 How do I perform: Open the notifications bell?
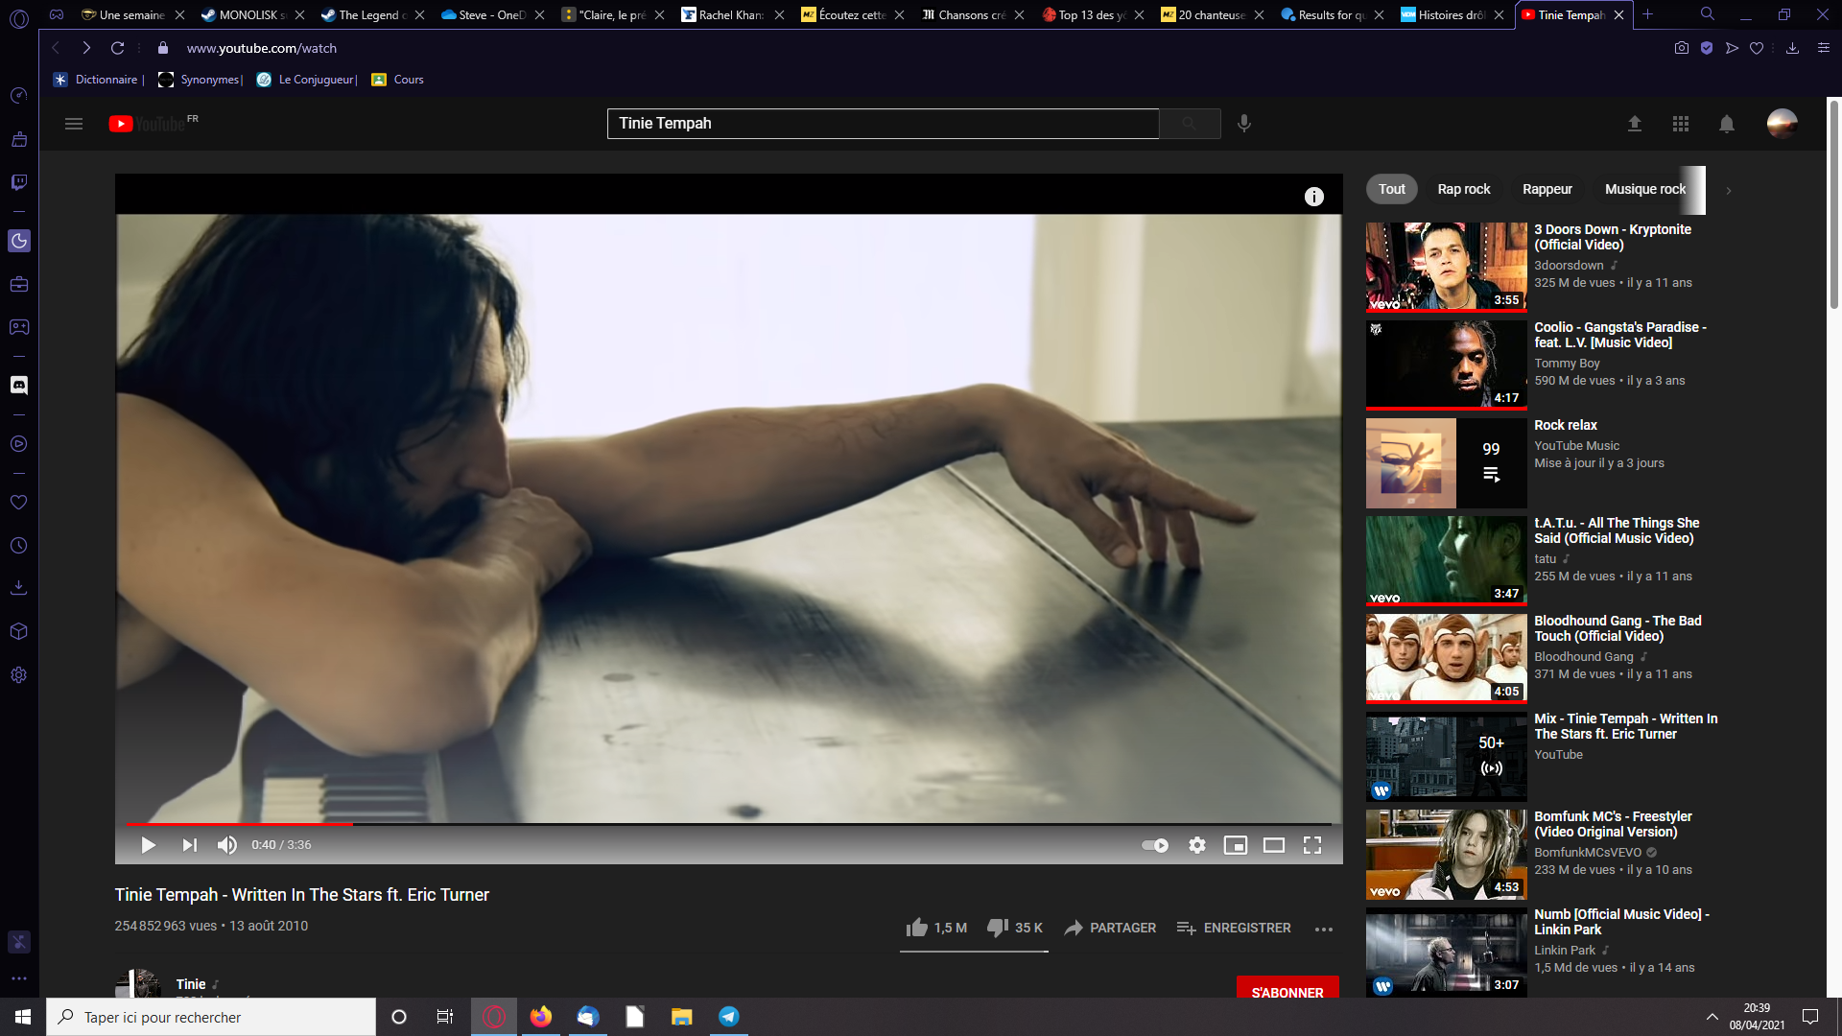pyautogui.click(x=1727, y=124)
